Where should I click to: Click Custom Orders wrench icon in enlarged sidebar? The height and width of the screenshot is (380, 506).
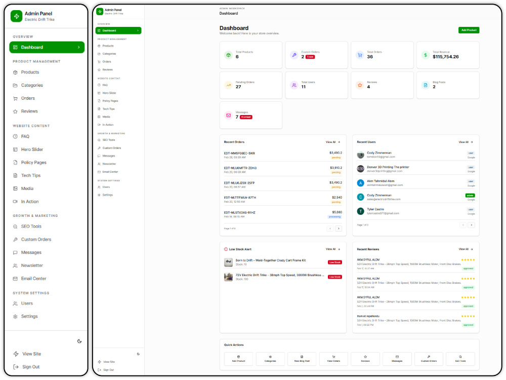[x=15, y=240]
